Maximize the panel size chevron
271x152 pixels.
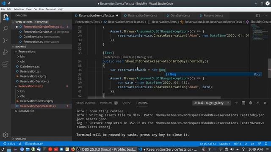coord(258,103)
